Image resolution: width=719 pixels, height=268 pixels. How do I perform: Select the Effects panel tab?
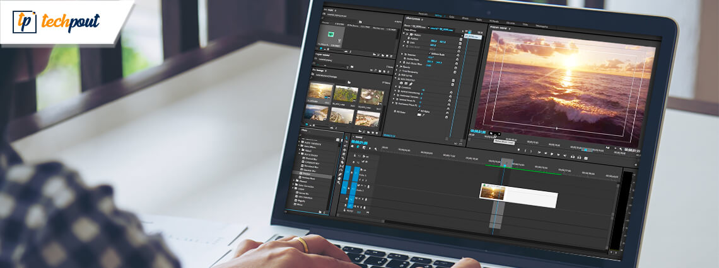point(304,130)
